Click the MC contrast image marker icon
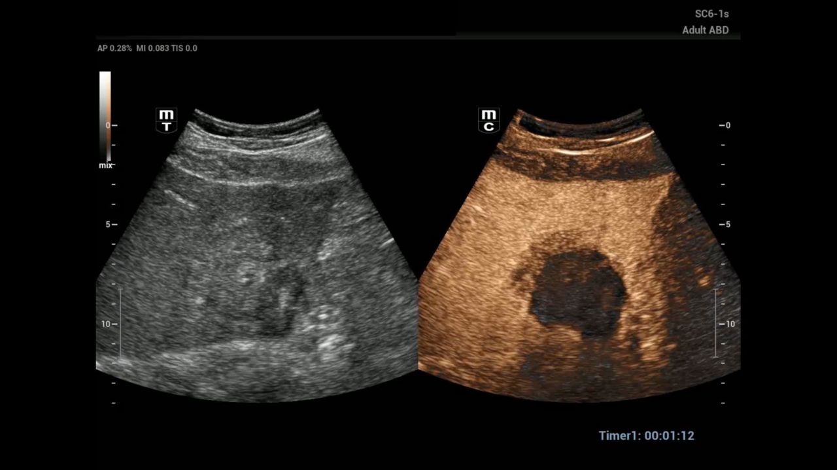This screenshot has width=837, height=470. click(488, 120)
